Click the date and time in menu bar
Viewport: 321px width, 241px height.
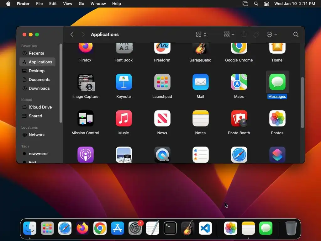pos(295,4)
